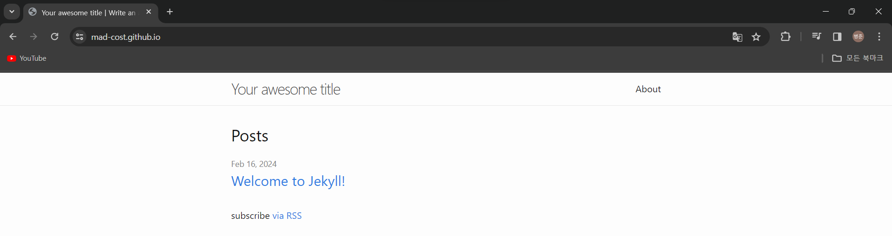892x236 pixels.
Task: Open site information icon in address bar
Action: pyautogui.click(x=80, y=37)
